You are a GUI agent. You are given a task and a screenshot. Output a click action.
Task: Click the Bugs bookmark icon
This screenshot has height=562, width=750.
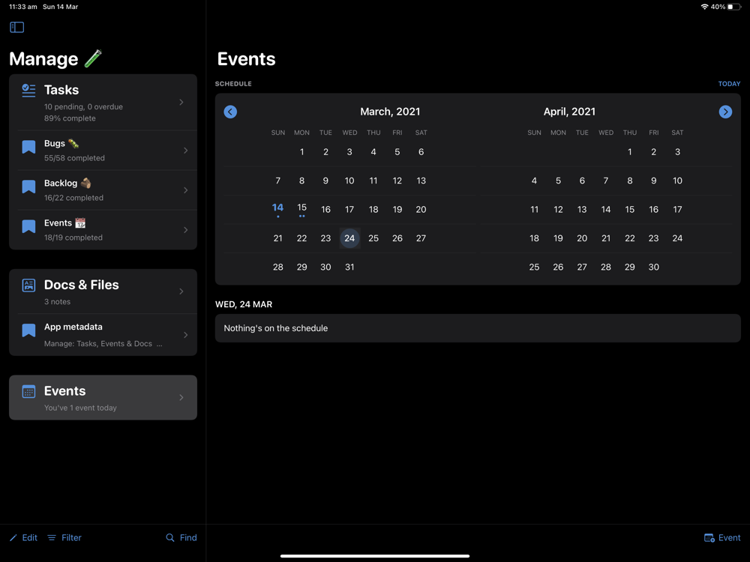[28, 147]
